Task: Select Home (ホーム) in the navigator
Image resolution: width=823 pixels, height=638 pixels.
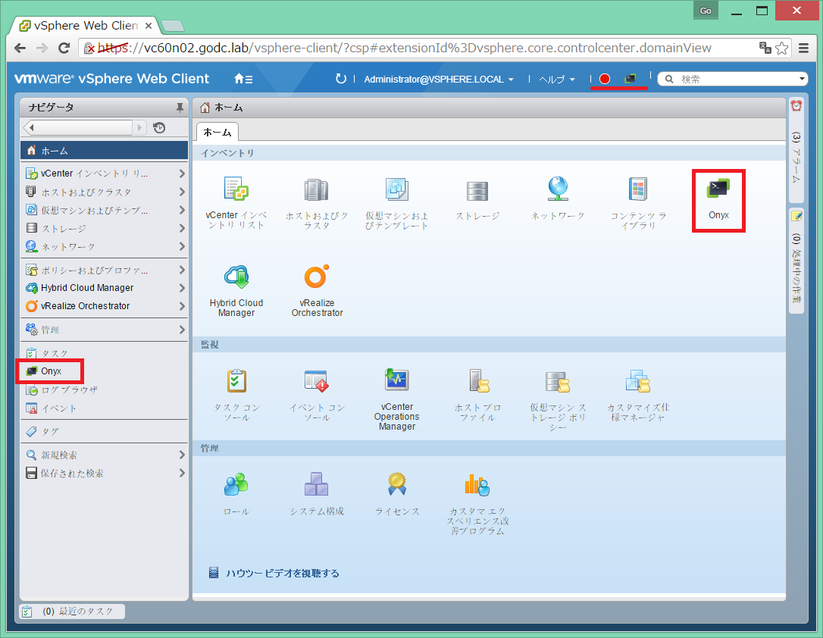Action: tap(104, 151)
